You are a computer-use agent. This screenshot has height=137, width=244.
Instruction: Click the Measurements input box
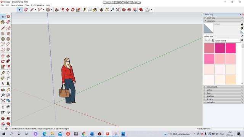(x=227, y=129)
